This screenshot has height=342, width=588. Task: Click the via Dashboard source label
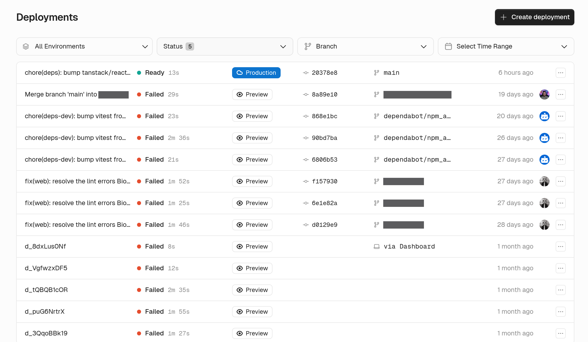(x=409, y=247)
